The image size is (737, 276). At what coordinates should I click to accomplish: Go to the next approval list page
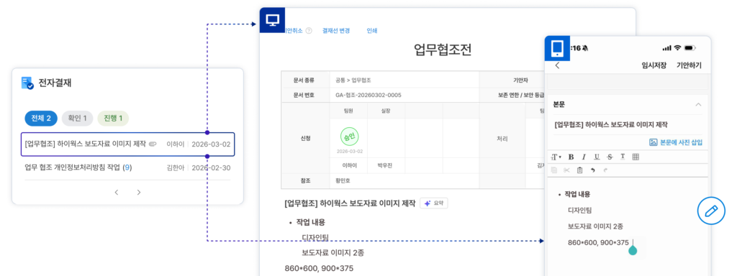139,192
